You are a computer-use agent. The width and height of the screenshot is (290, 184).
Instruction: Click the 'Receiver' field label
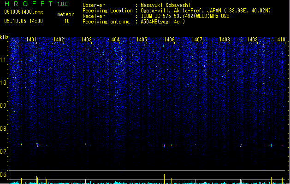94,16
